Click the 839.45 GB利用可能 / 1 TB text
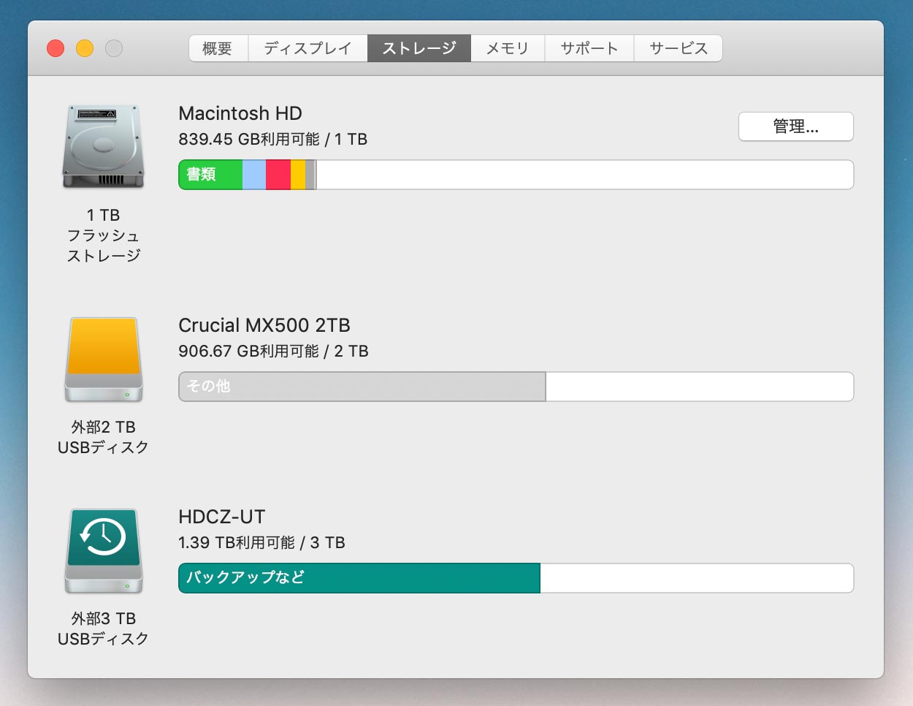 click(x=273, y=139)
